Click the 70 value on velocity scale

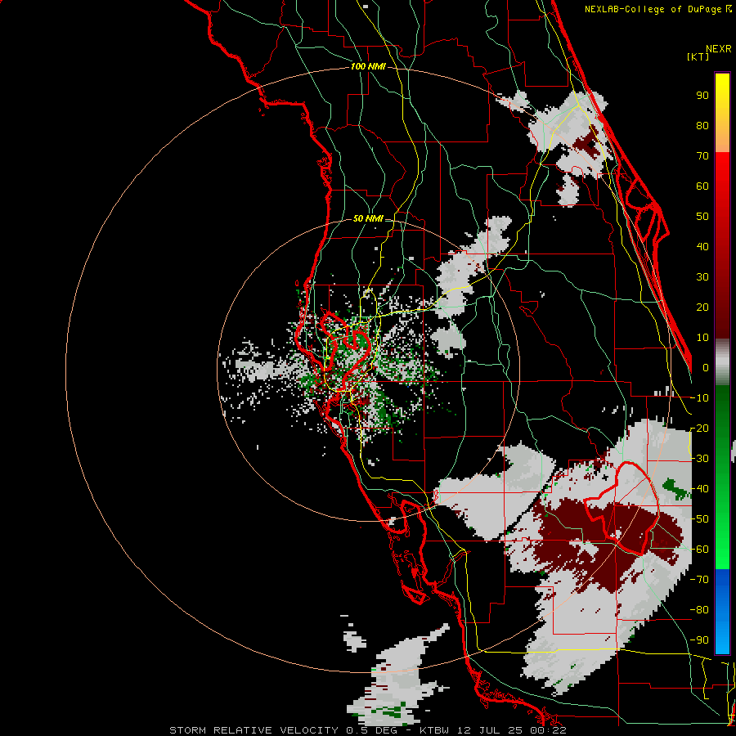(702, 156)
